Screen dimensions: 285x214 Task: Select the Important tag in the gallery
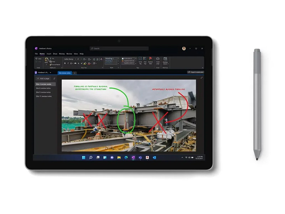coord(129,61)
